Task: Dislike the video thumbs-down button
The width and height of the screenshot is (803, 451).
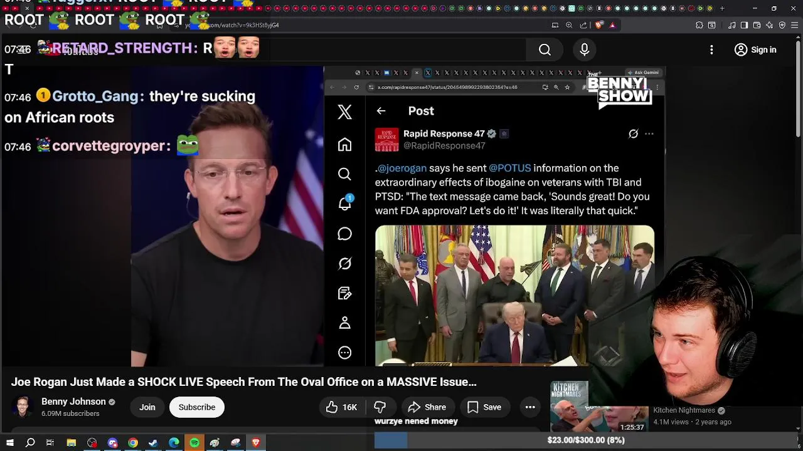Action: [380, 407]
